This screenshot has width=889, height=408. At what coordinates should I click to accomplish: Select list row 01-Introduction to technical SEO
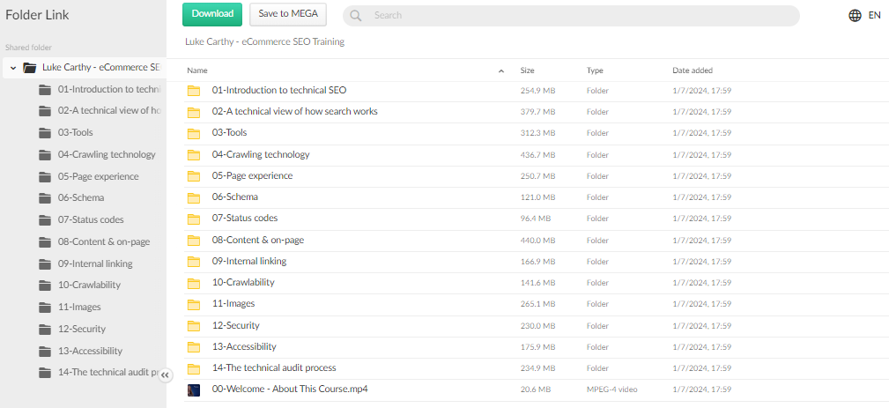(x=537, y=91)
